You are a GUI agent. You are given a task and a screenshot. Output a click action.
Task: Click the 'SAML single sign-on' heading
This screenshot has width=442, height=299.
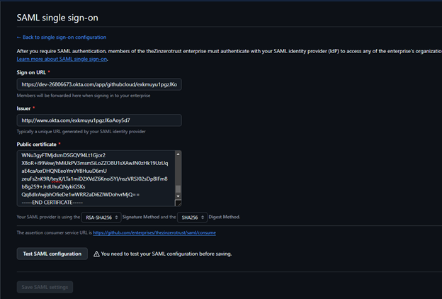pos(57,18)
